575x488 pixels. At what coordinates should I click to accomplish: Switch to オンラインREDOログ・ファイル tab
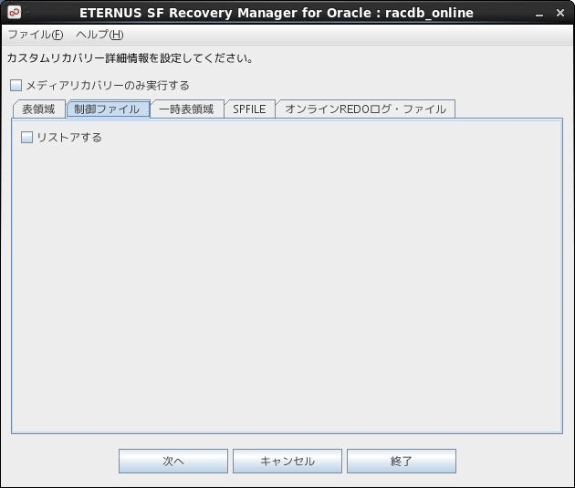(x=365, y=109)
